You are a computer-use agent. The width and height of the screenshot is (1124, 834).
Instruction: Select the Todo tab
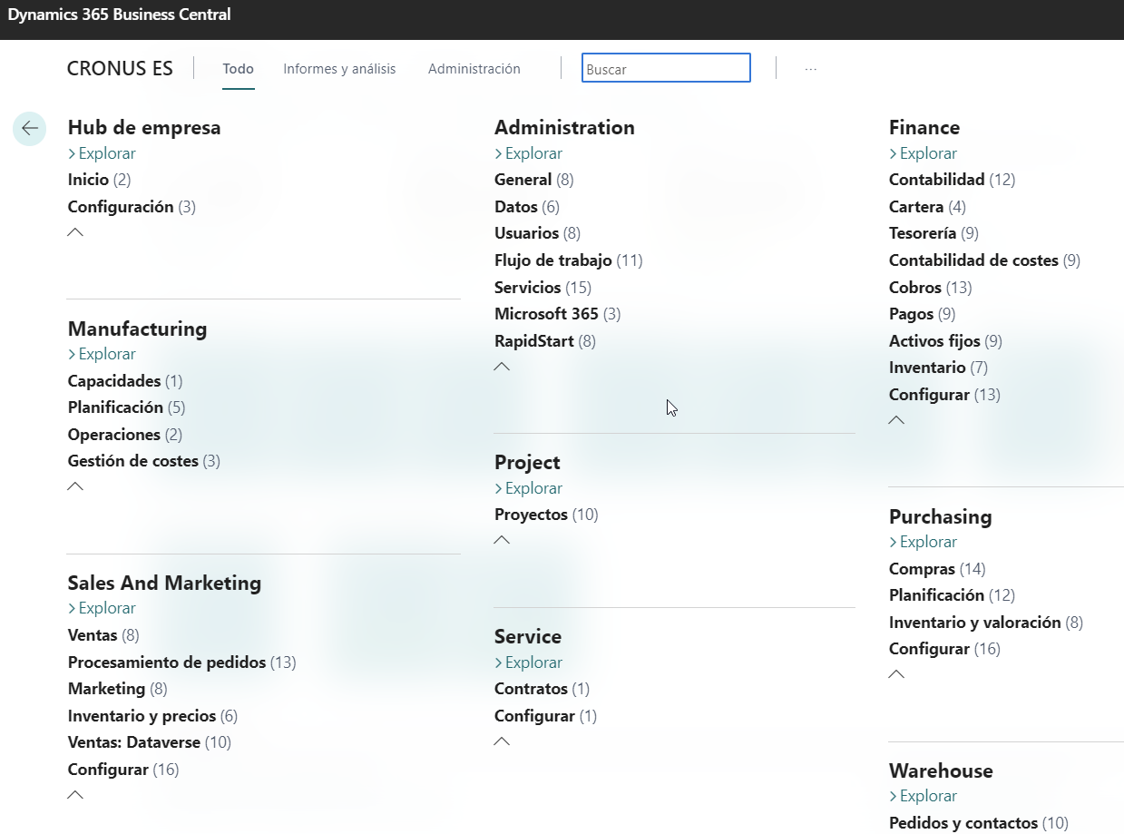239,69
